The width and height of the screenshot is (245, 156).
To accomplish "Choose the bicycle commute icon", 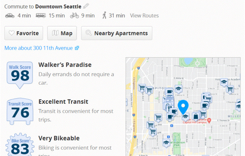I will click(74, 15).
